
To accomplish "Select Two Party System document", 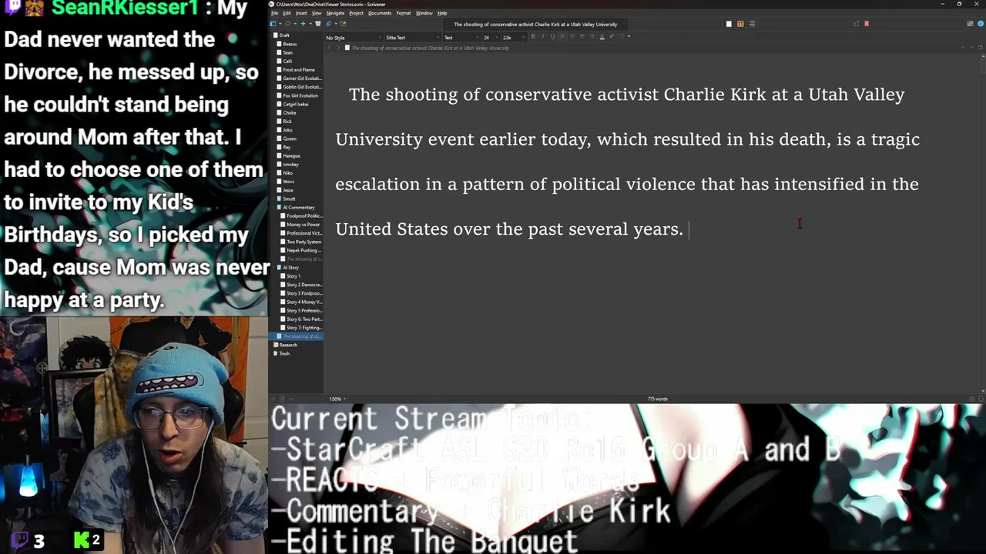I will click(304, 242).
